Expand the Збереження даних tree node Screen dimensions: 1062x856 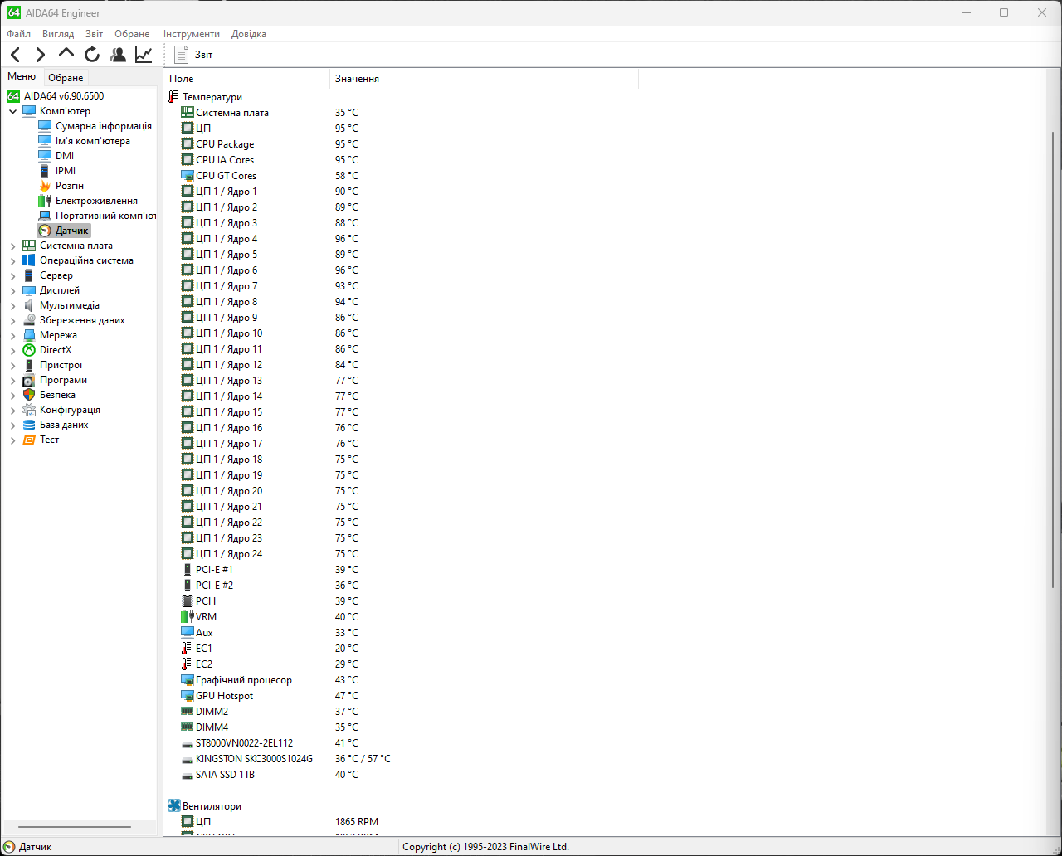[12, 320]
